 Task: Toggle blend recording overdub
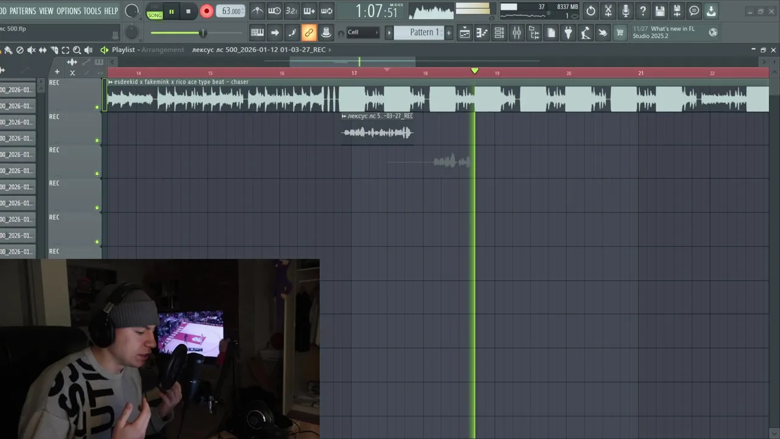coord(310,11)
